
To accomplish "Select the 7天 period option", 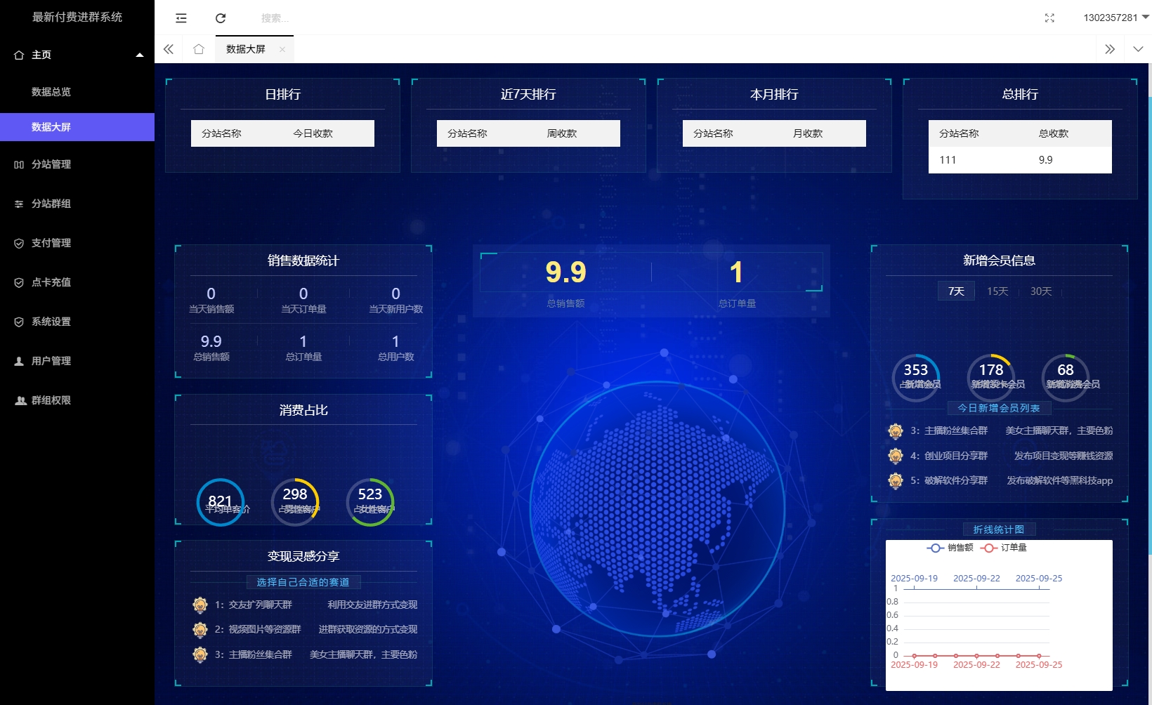I will pyautogui.click(x=956, y=291).
